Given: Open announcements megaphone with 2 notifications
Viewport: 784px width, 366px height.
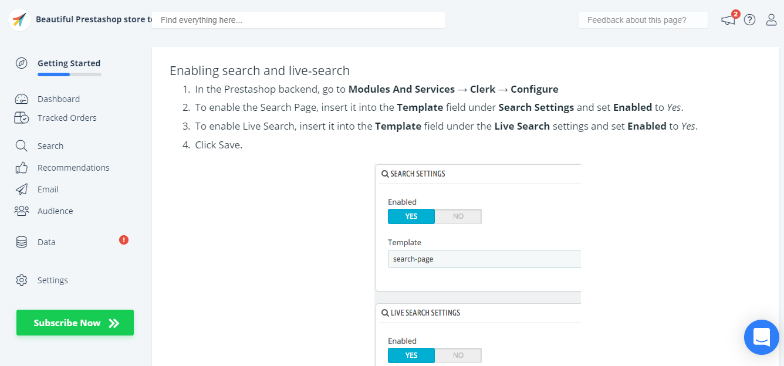Looking at the screenshot, I should coord(728,20).
